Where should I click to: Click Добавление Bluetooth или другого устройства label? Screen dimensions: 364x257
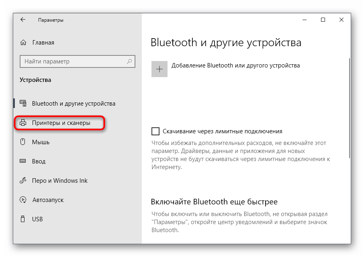[235, 65]
